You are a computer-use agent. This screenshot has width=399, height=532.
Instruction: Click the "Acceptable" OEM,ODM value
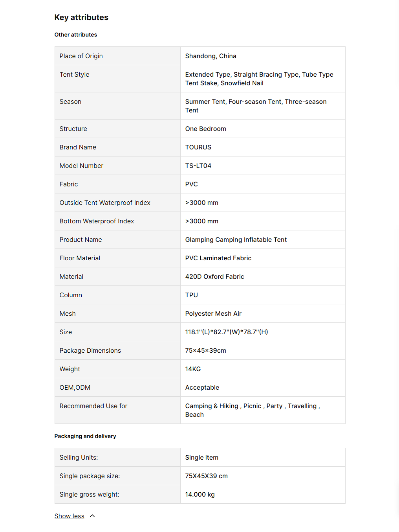(x=202, y=387)
